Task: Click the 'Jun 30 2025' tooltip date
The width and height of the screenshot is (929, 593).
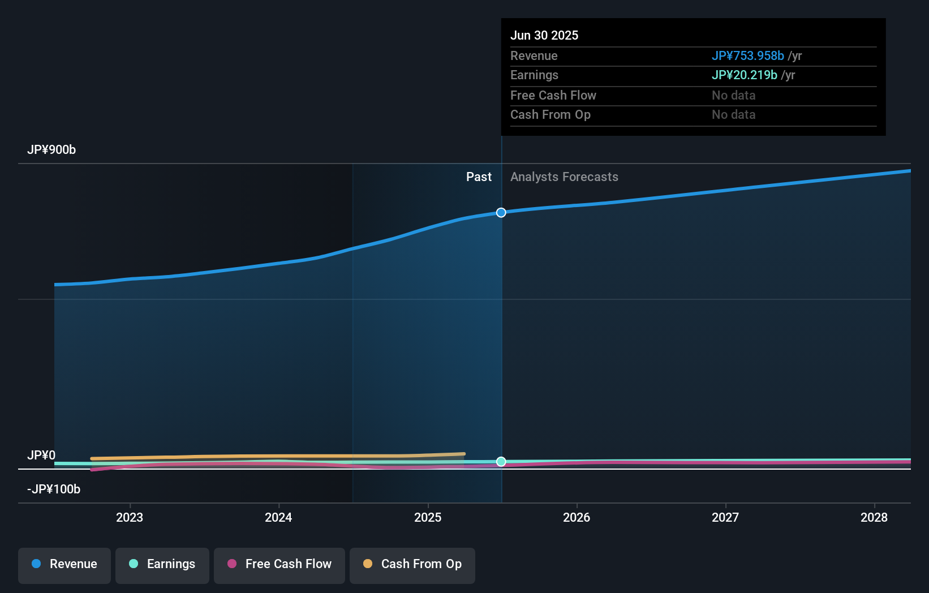Action: click(x=544, y=36)
